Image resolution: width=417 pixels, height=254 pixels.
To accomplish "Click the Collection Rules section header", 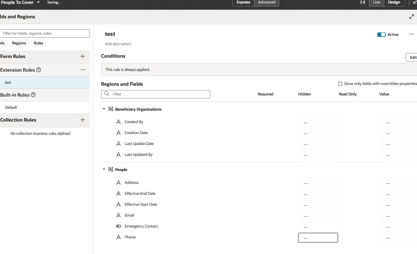I will point(18,120).
